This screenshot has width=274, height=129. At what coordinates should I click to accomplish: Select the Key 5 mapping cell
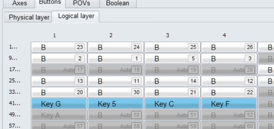pyautogui.click(x=116, y=104)
